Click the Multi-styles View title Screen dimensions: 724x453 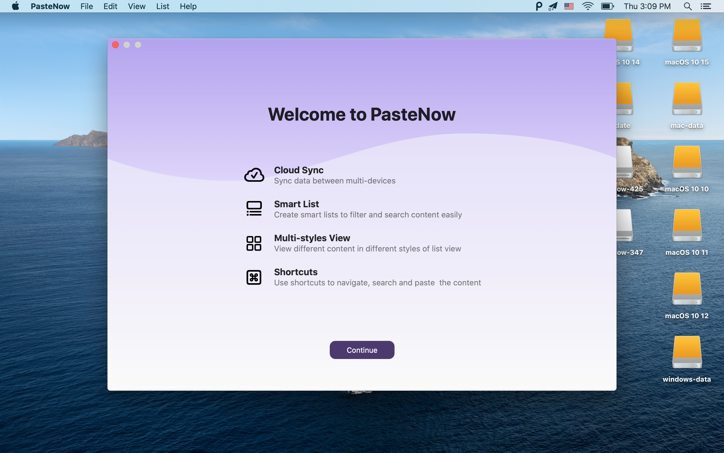[x=312, y=238]
